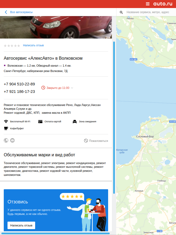Click the Бесплатный Wi-Fi icon
Image resolution: width=176 pixels, height=235 pixels.
6,122
